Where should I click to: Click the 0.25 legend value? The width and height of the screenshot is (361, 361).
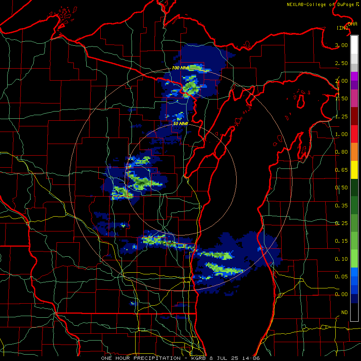(341, 223)
